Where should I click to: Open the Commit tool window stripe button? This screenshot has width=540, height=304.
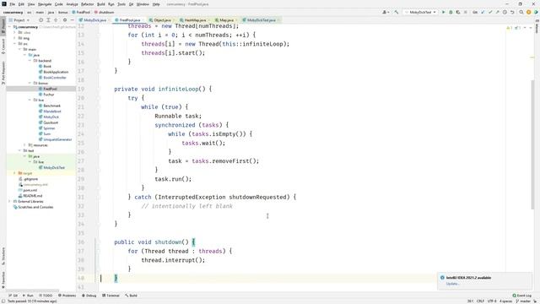(x=3, y=46)
